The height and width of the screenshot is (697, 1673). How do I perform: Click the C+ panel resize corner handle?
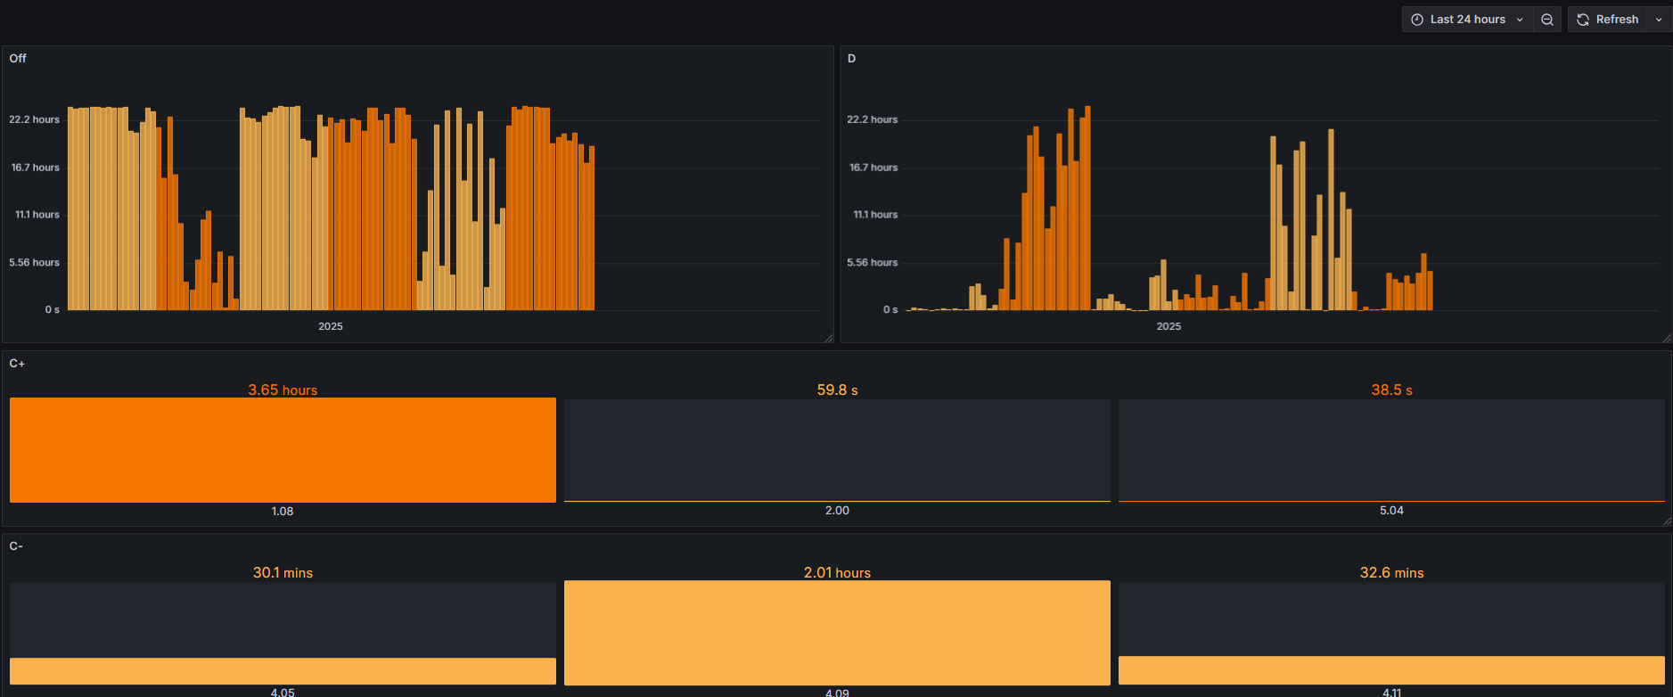(x=1667, y=521)
